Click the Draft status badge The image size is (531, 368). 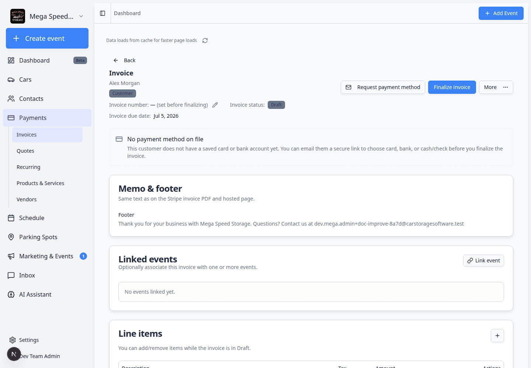point(276,105)
